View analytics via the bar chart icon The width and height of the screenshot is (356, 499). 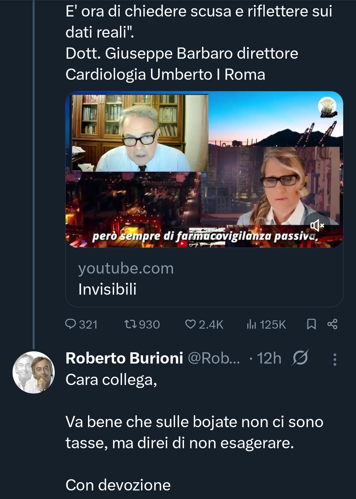tap(251, 324)
